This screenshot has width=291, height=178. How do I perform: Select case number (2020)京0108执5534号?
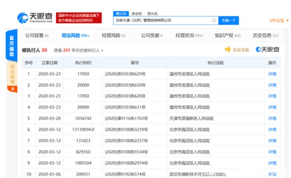coord(126,152)
